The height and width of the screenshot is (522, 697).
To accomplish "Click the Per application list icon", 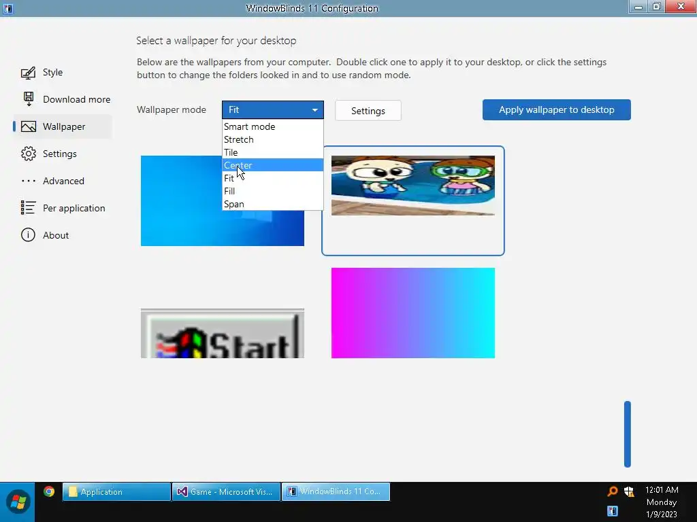I will 28,207.
